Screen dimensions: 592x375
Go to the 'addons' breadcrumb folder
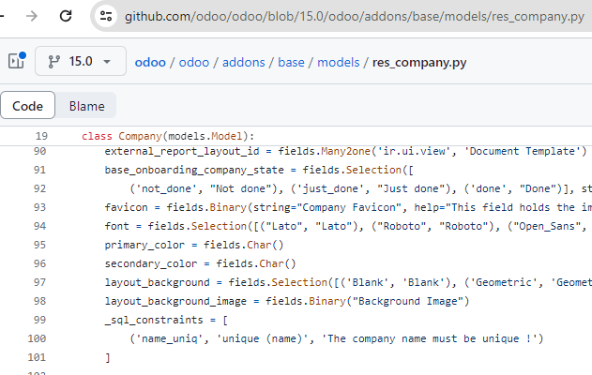point(244,62)
